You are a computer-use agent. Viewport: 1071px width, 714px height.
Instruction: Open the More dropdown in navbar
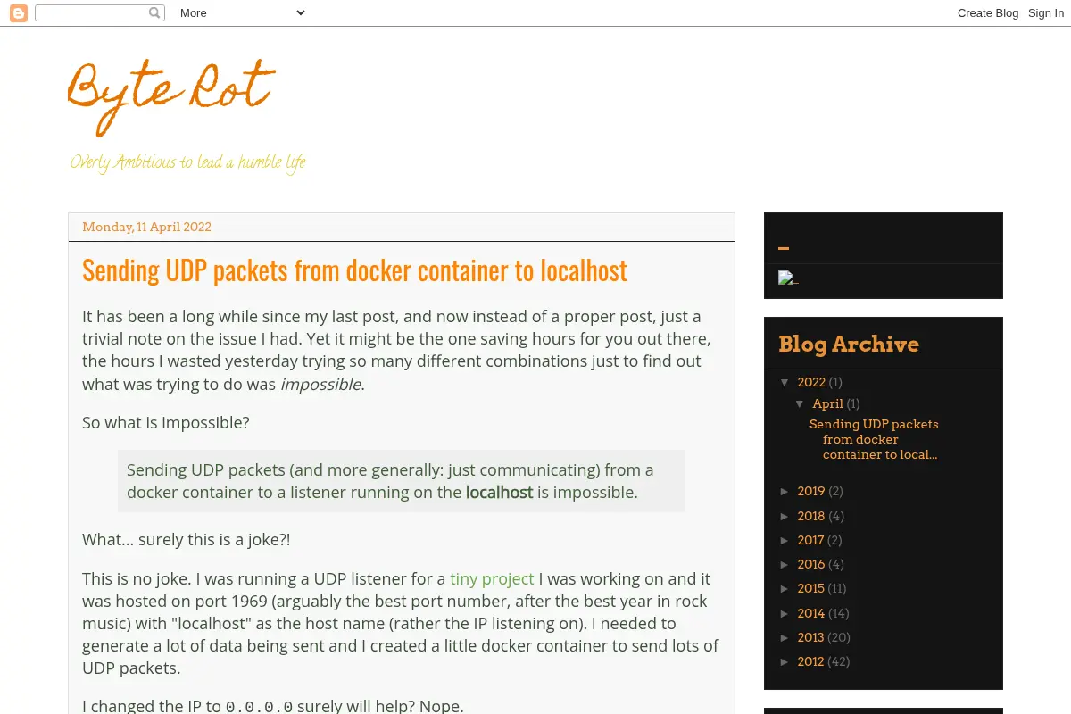(x=242, y=12)
